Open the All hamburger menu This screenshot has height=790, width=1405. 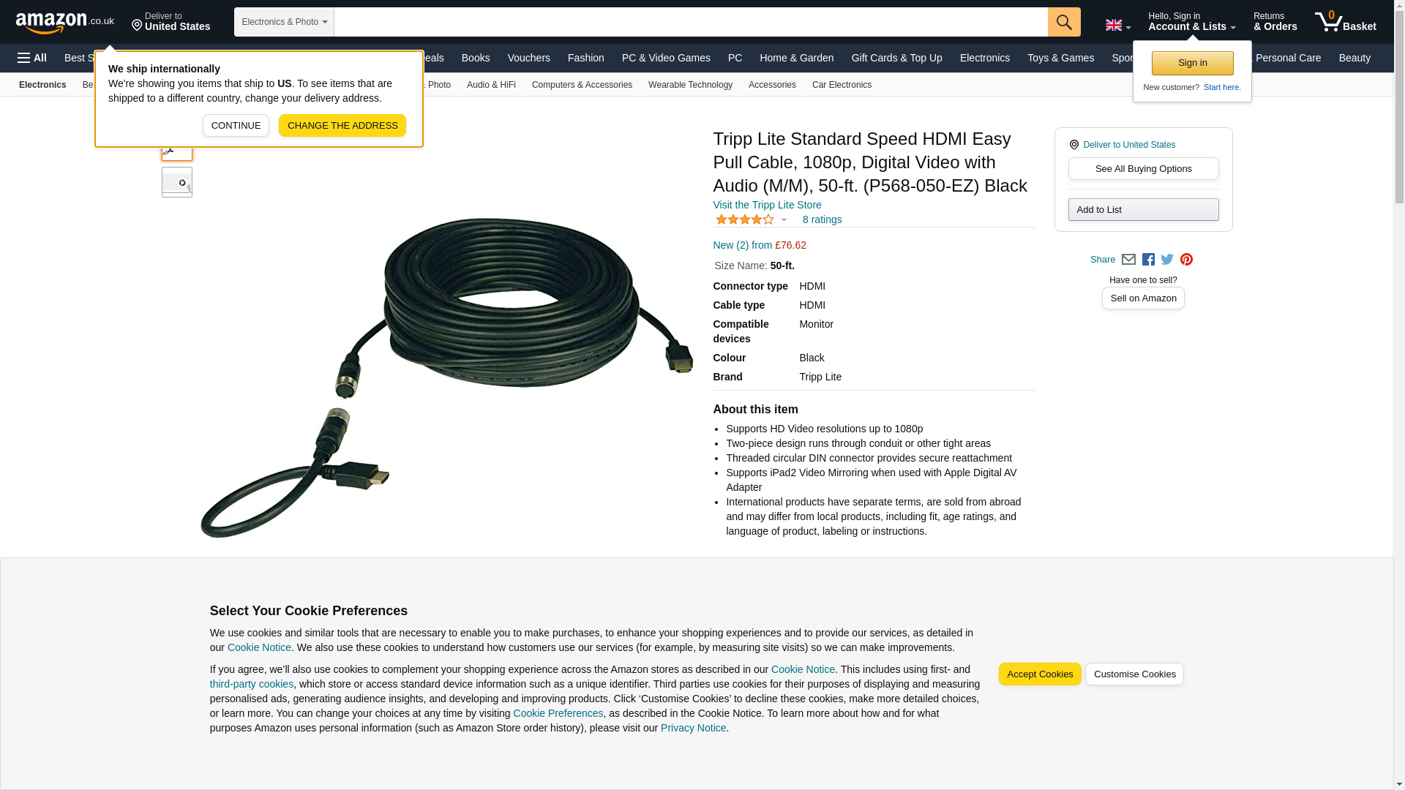[x=32, y=58]
